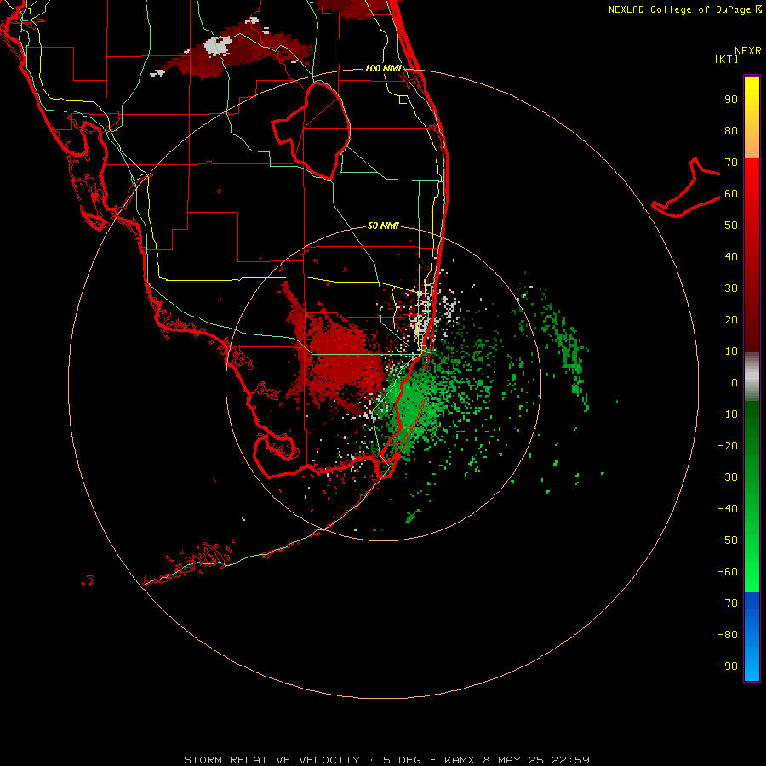Screen dimensions: 766x766
Task: Click the 50 NMI range ring label
Action: 383,226
